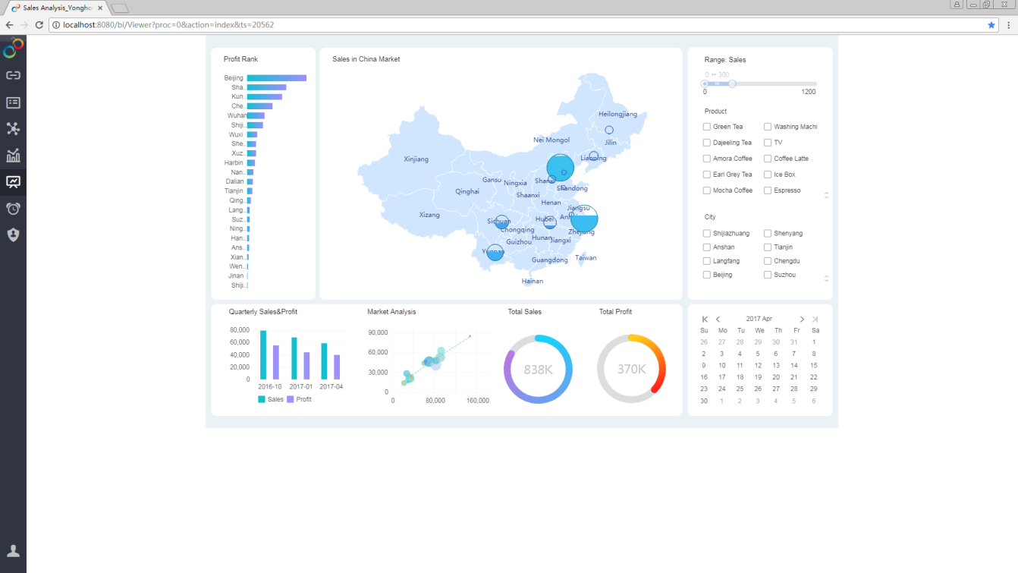This screenshot has height=573, width=1018.
Task: Check the Amora Coffee product checkbox
Action: pyautogui.click(x=707, y=159)
